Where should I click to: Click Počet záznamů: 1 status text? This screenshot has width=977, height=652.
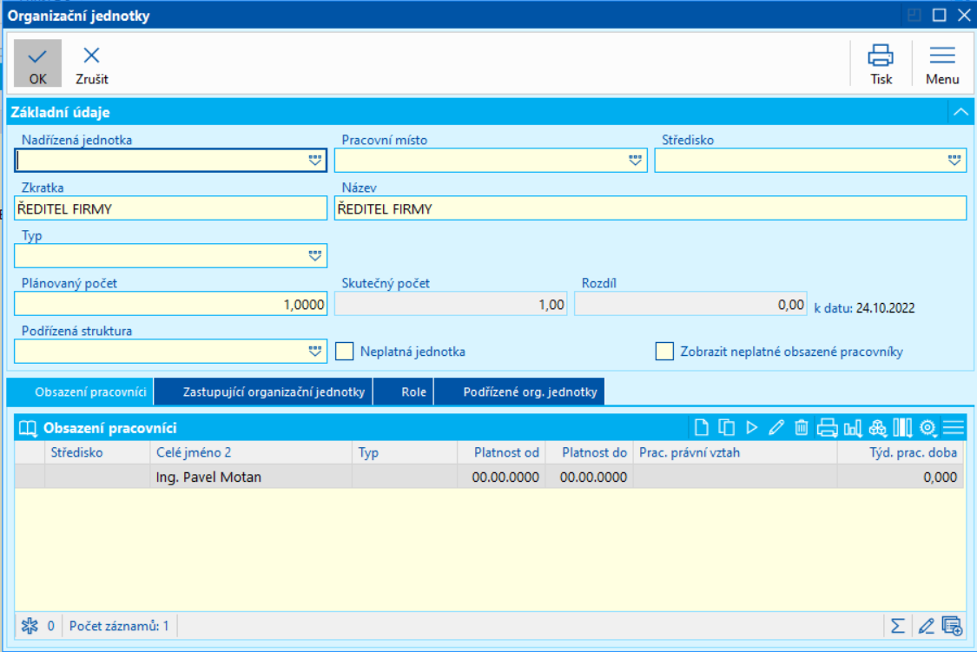tap(118, 626)
